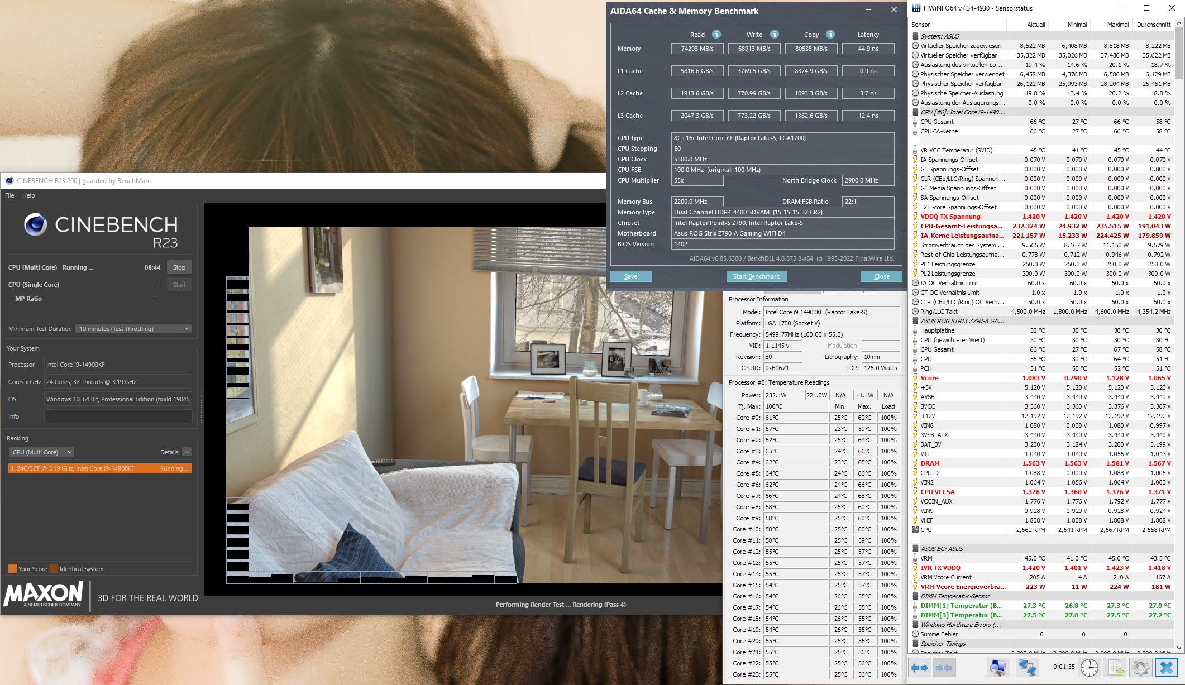Click Save in AIDA64 benchmark
This screenshot has width=1185, height=685.
tap(630, 276)
